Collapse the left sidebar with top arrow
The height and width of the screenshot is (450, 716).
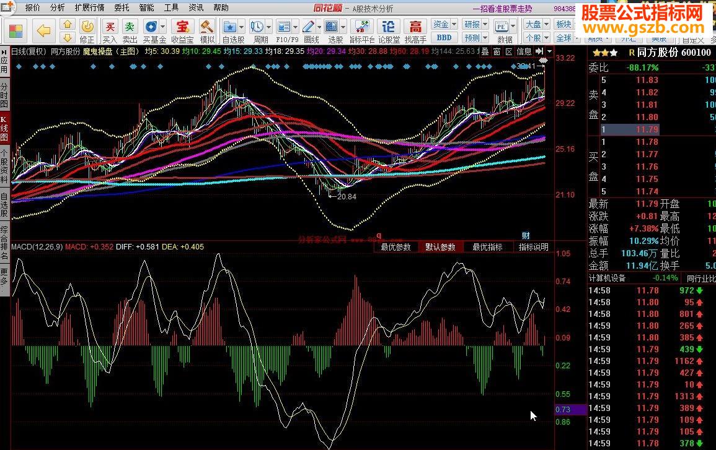click(x=4, y=53)
